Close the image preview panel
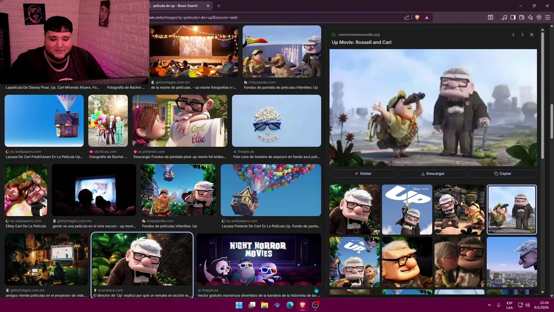 pos(532,35)
